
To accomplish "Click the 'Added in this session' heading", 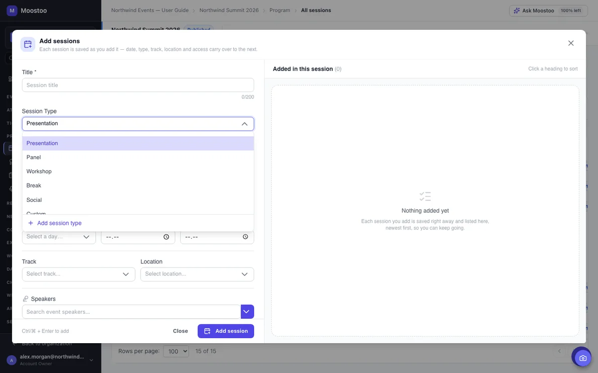I will point(303,69).
